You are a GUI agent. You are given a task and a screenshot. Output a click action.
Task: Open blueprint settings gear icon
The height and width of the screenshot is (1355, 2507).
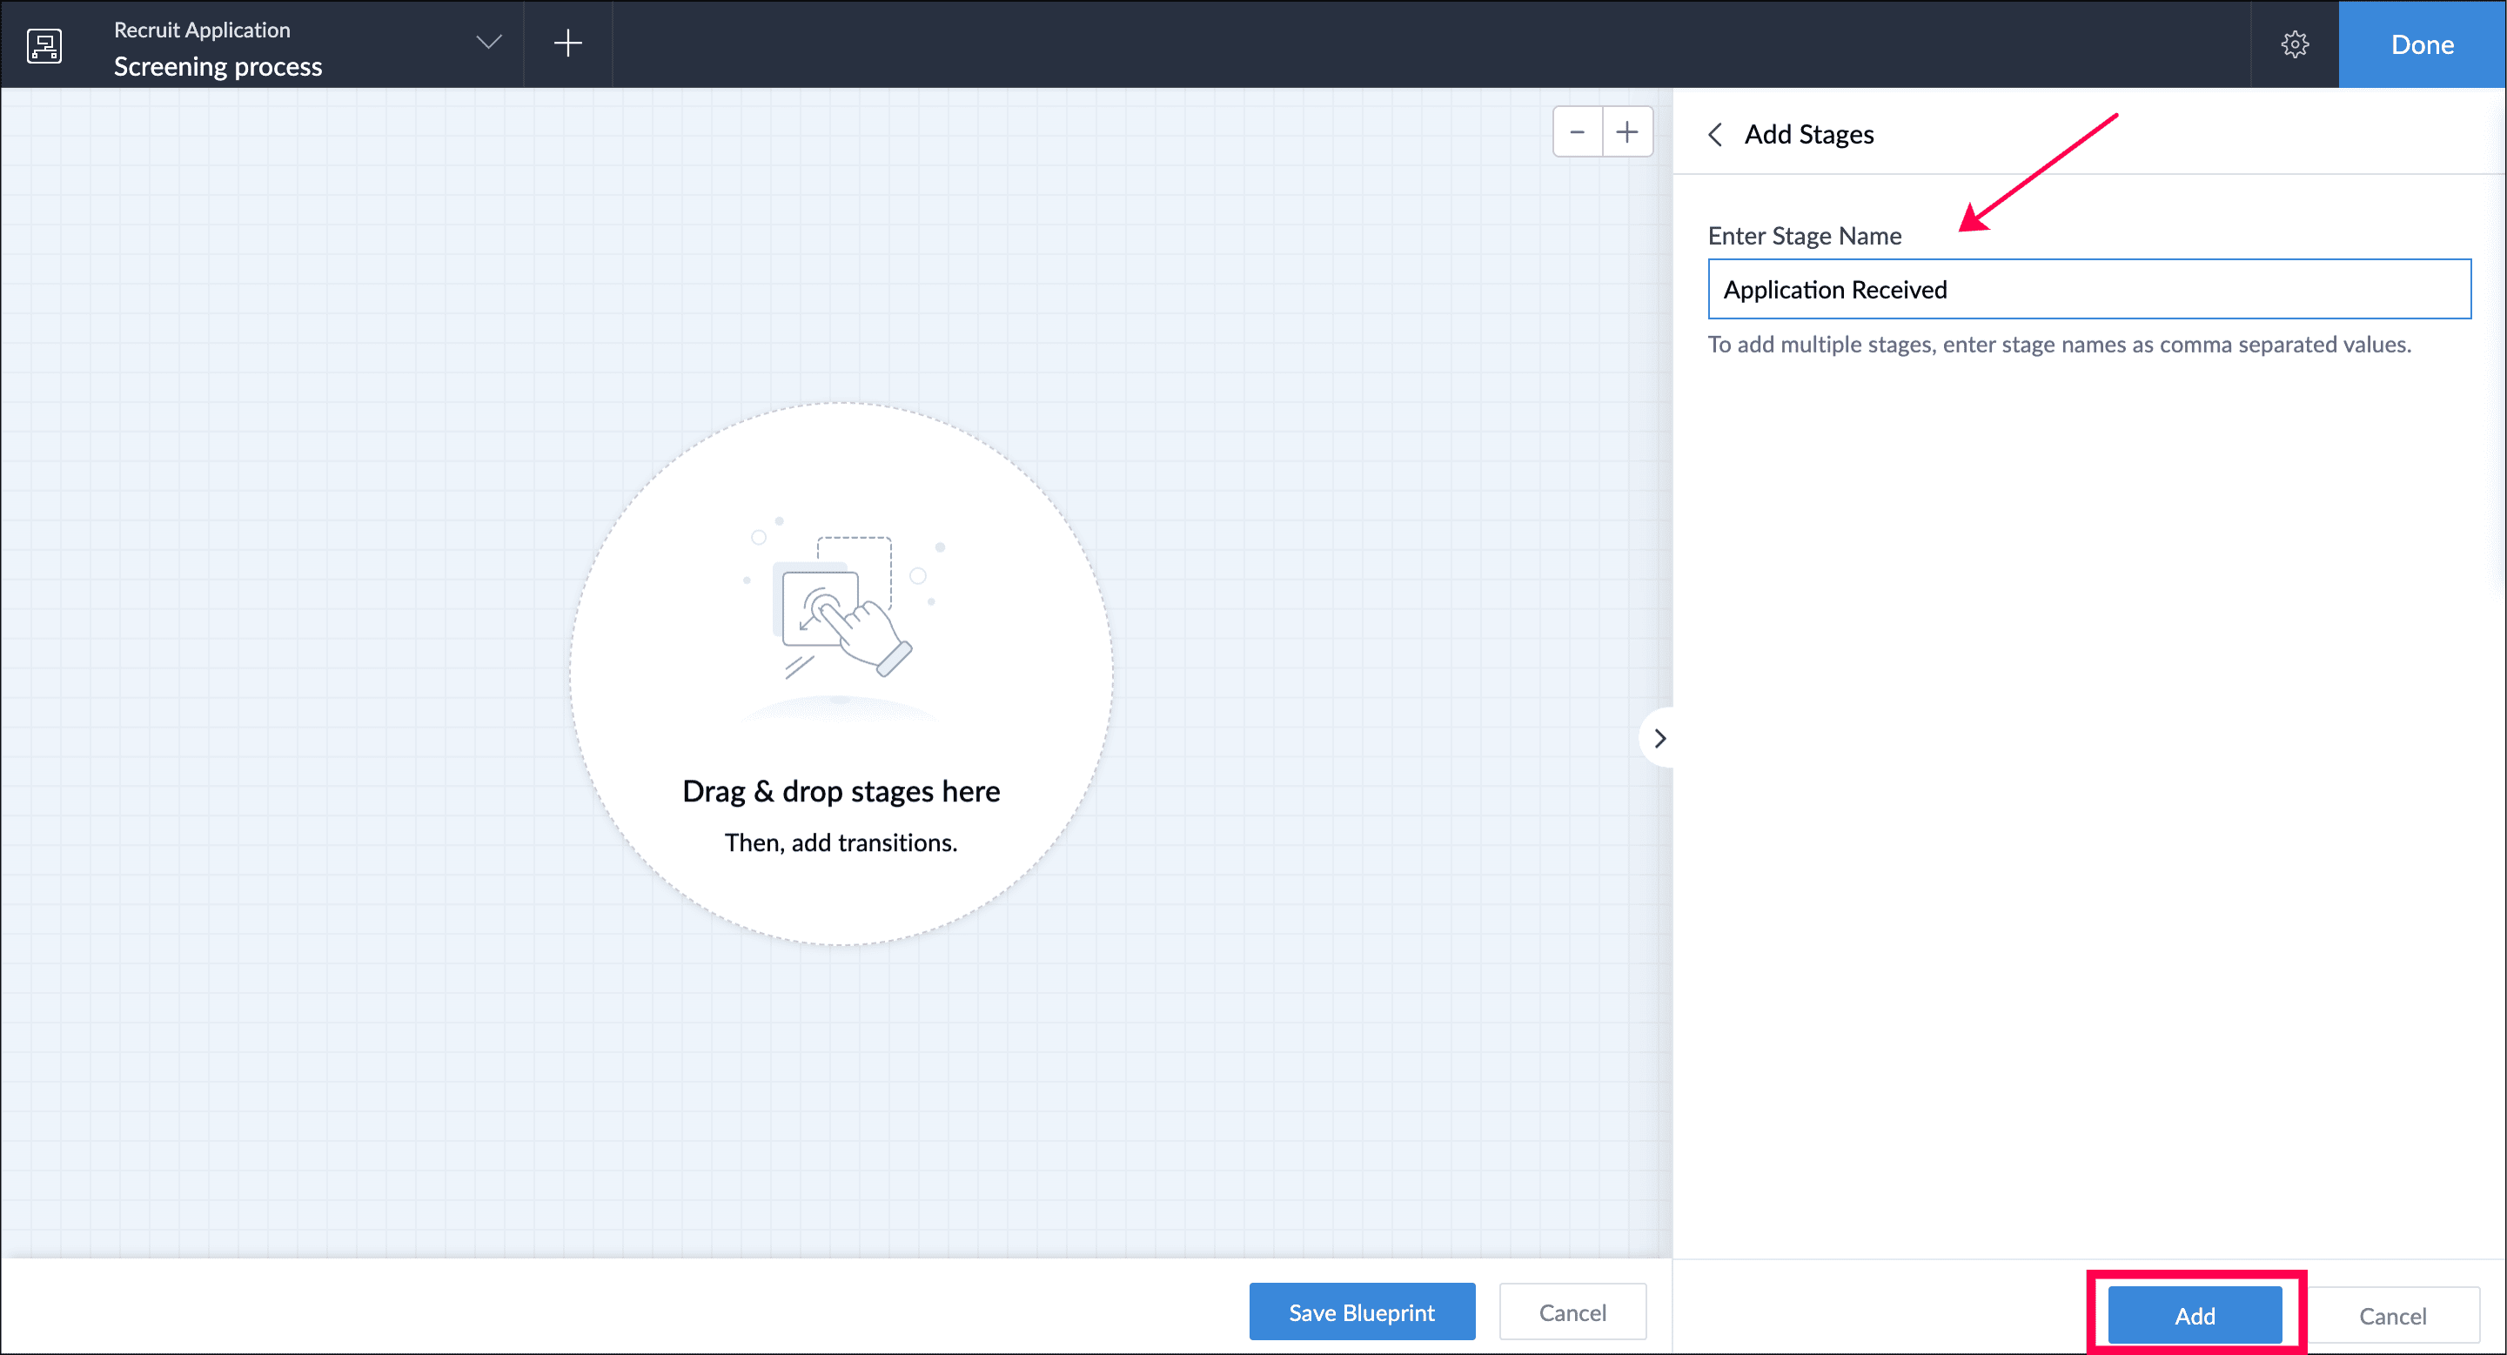(2294, 44)
